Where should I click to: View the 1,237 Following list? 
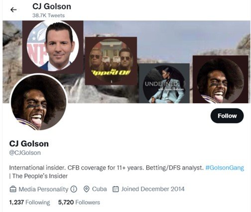pyautogui.click(x=29, y=202)
